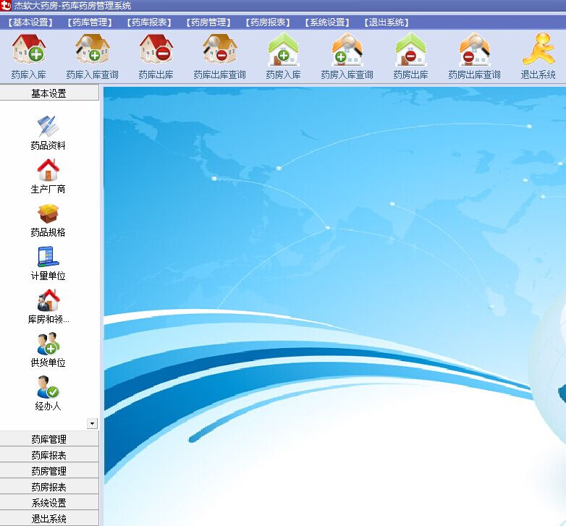Open the 【系统设置】 menu
Screen dimensions: 566x526
(327, 22)
